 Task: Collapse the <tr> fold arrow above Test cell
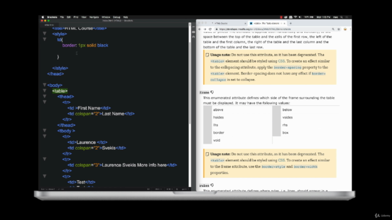pos(45,177)
